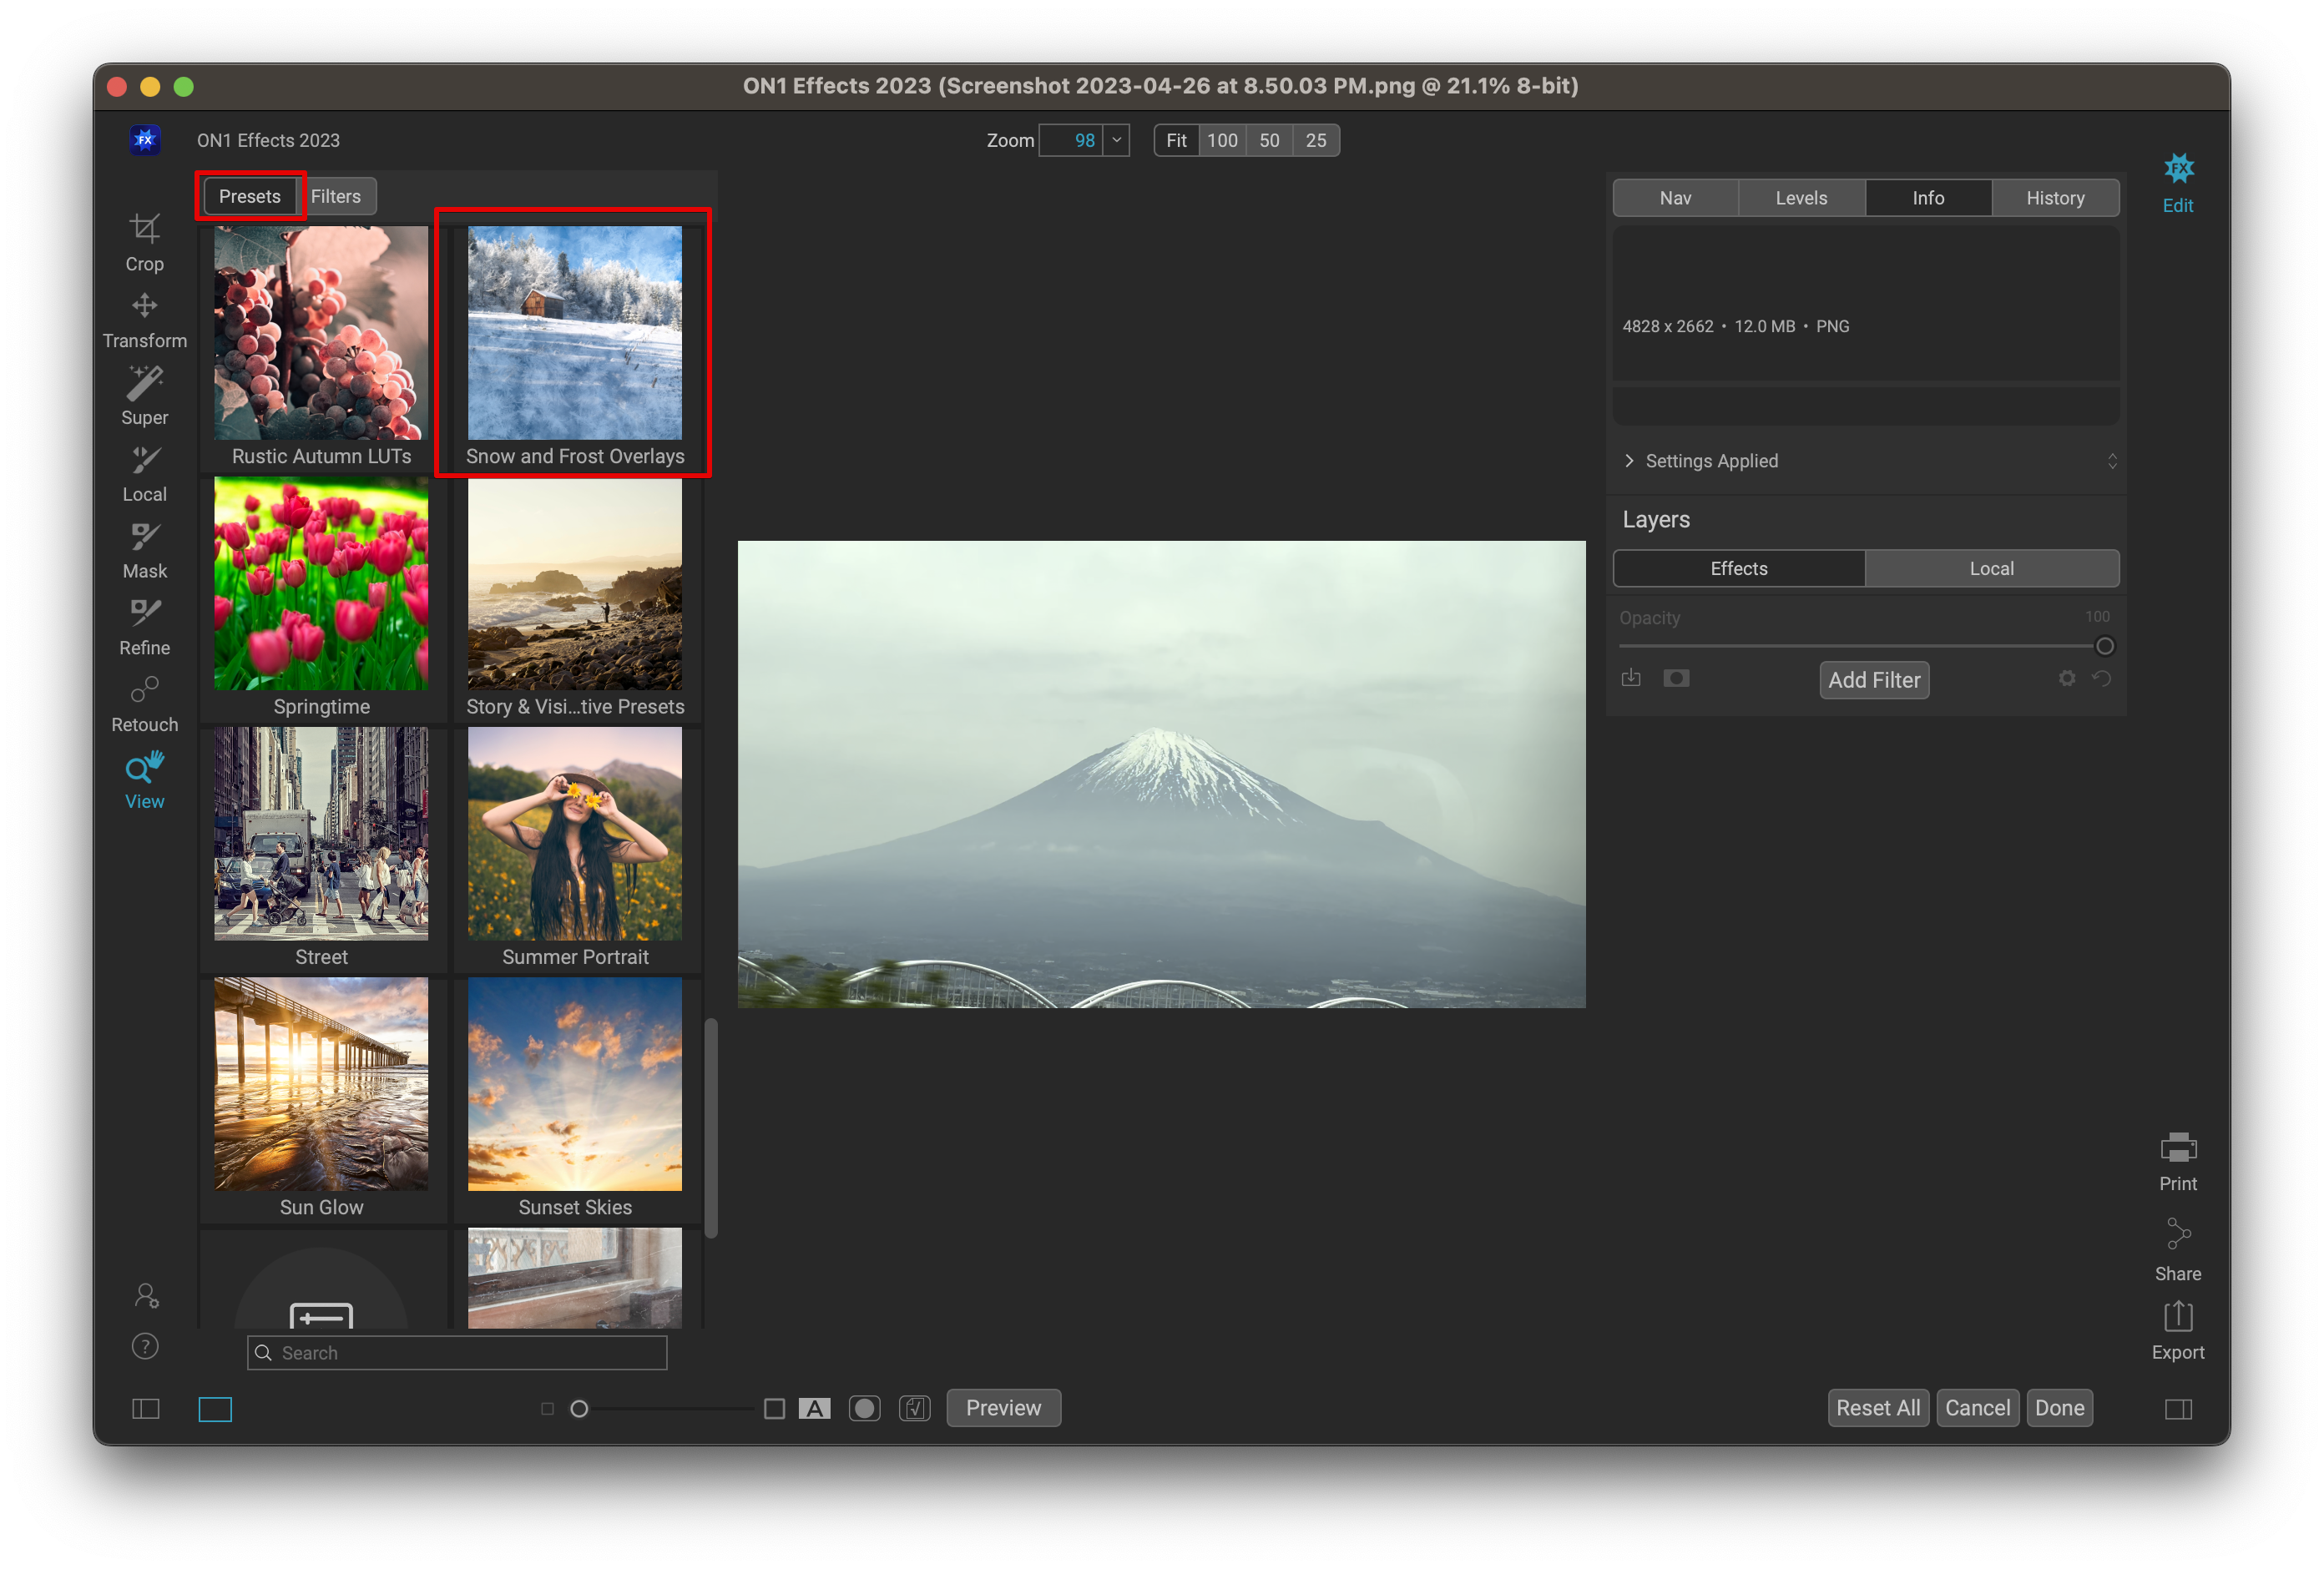Click Settings Applied up-down stepper arrows

(x=2111, y=461)
